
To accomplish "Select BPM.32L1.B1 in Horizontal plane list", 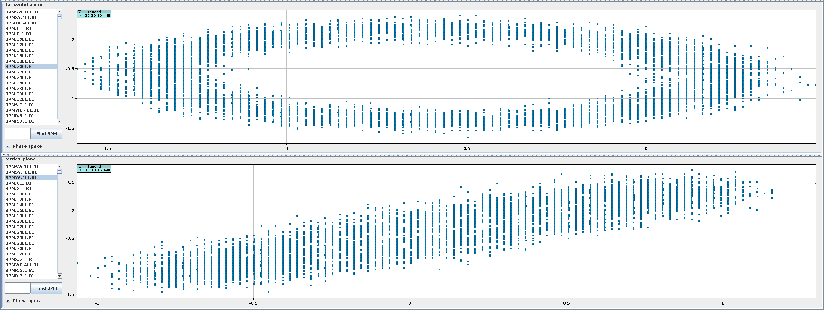I will coord(31,99).
